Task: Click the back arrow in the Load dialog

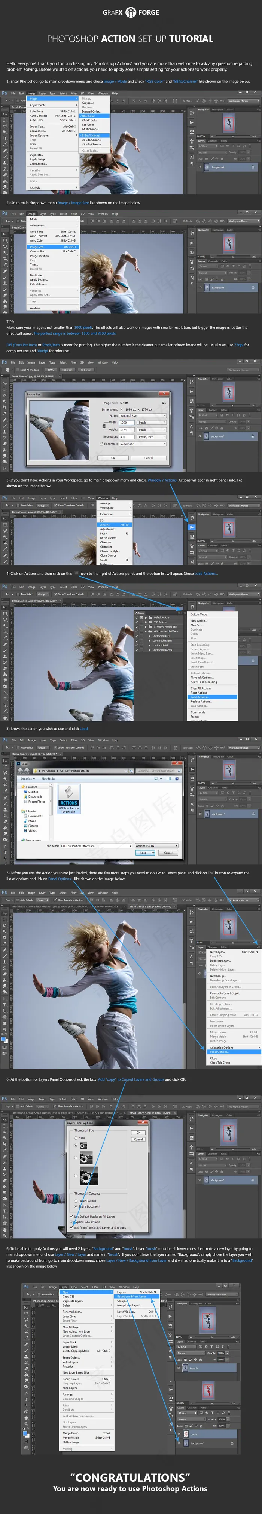Action: pyautogui.click(x=20, y=770)
